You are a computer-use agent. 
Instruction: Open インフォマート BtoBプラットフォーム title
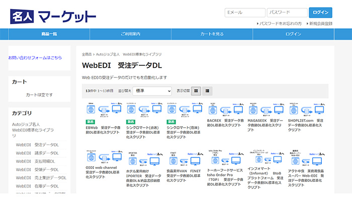(266, 178)
